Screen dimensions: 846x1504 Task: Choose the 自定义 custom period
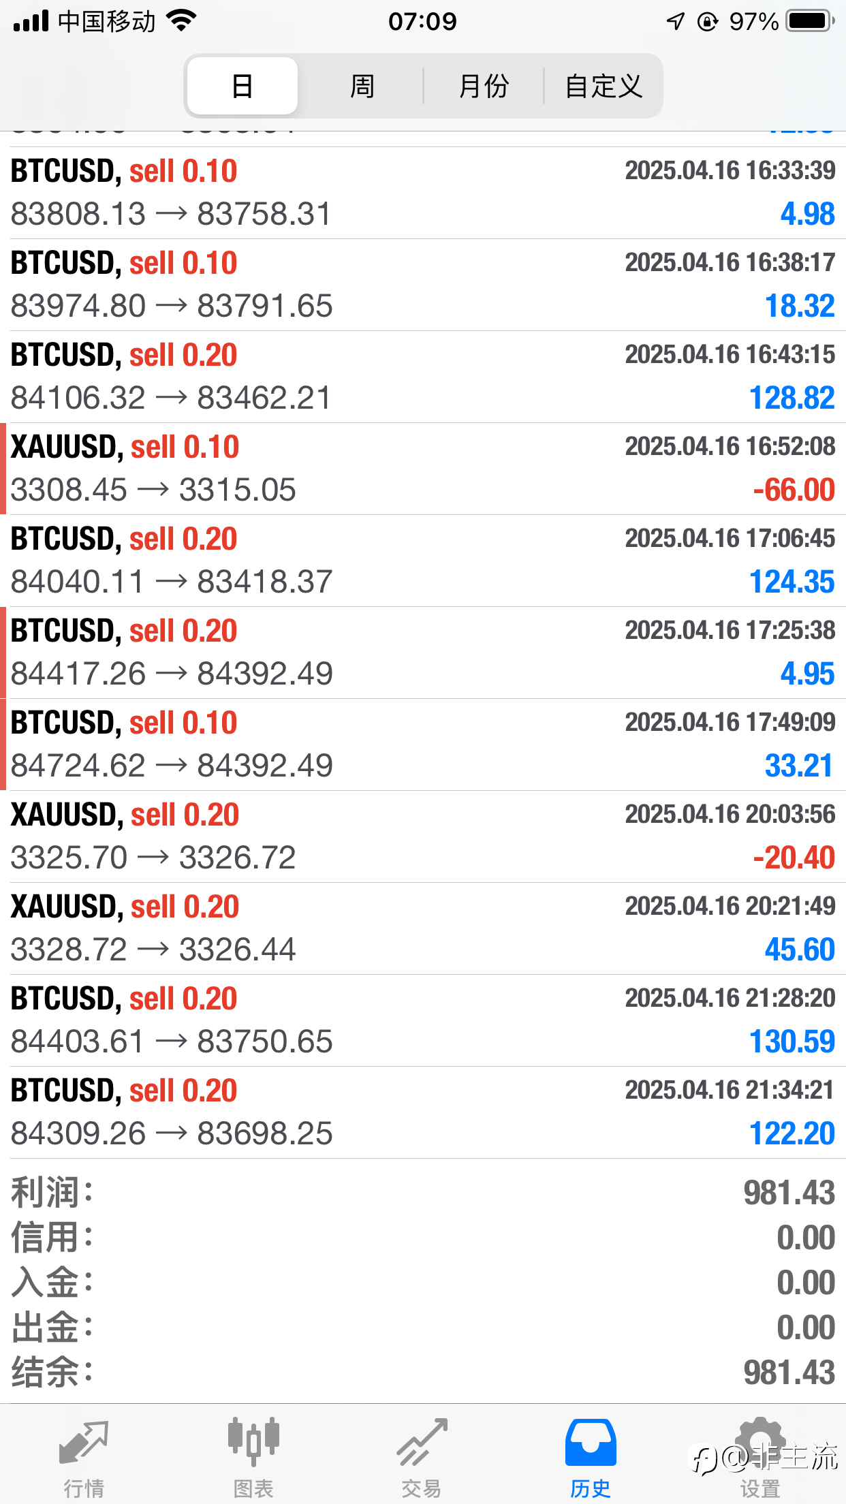pyautogui.click(x=604, y=86)
